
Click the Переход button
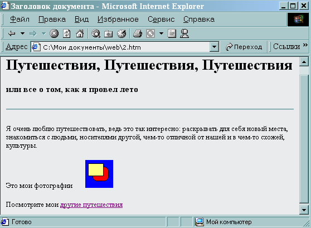pos(244,47)
